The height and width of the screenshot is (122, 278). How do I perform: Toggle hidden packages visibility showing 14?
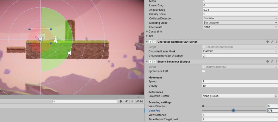click(x=139, y=101)
